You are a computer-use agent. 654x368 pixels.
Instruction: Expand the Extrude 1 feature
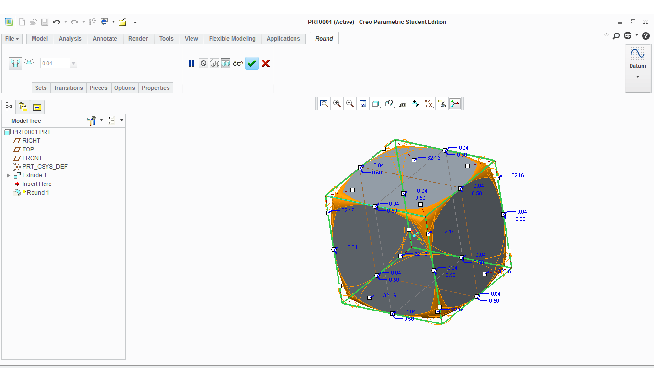click(8, 175)
